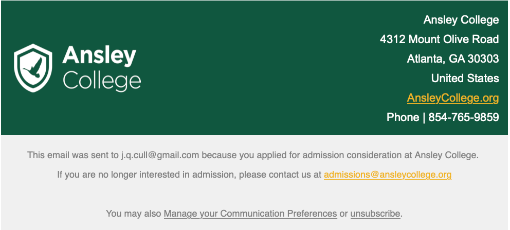Click the United States text in header

pos(465,78)
